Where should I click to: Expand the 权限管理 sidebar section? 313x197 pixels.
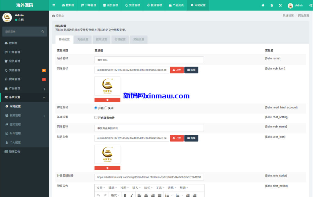click(x=15, y=115)
